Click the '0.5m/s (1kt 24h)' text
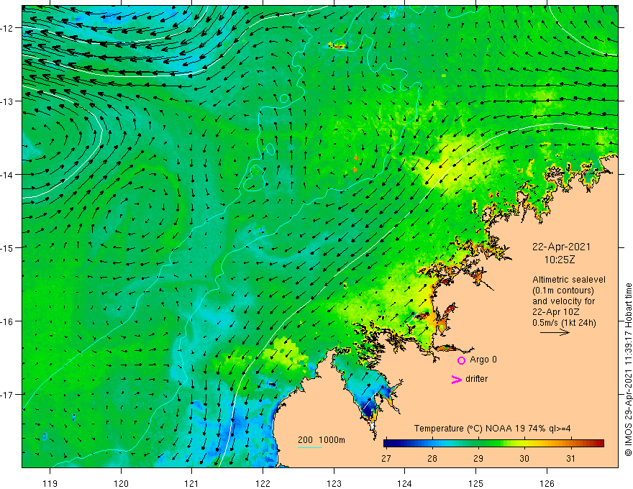Screen dimensions: 633x489 pyautogui.click(x=564, y=323)
